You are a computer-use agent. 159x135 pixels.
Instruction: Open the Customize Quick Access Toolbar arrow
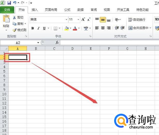(31, 3)
